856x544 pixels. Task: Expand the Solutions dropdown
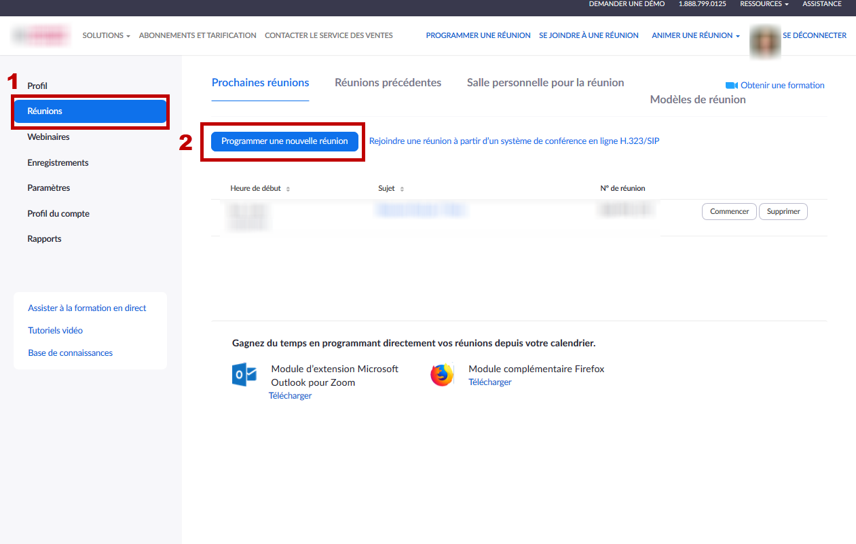tap(106, 35)
